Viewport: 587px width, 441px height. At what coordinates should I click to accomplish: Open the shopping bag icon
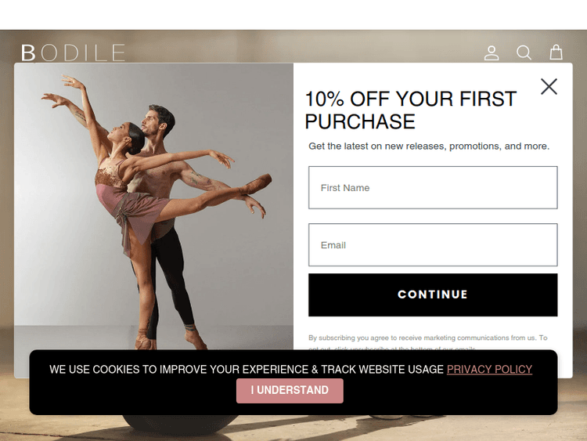pyautogui.click(x=556, y=52)
